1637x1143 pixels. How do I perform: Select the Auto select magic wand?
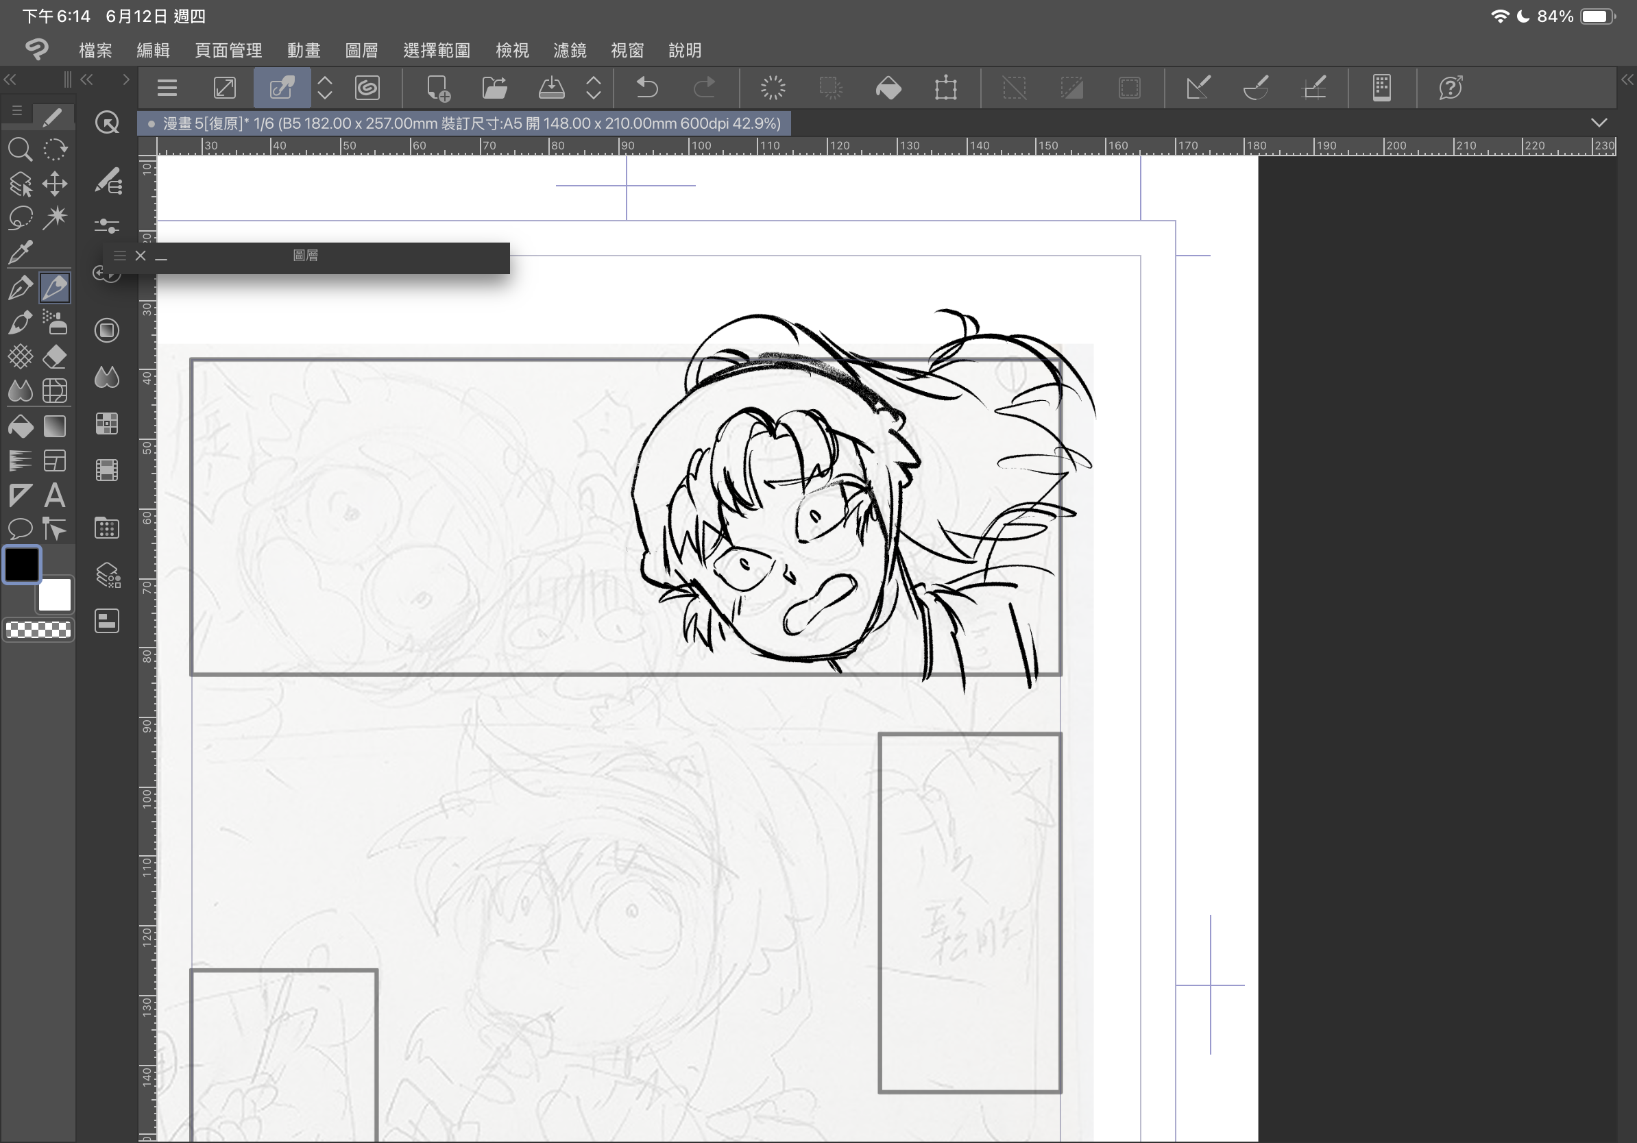pyautogui.click(x=55, y=218)
